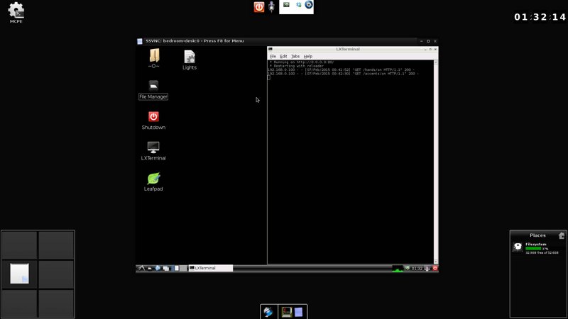
Task: Select the LXTerminal taskbar button
Action: [x=210, y=268]
